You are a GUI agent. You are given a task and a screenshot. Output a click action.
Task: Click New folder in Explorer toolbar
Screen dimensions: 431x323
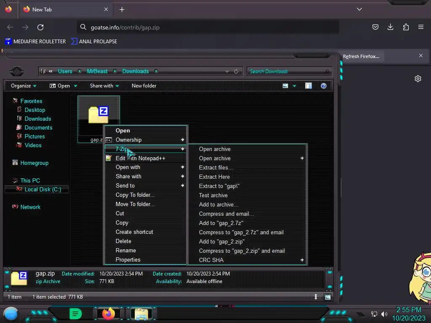click(144, 86)
